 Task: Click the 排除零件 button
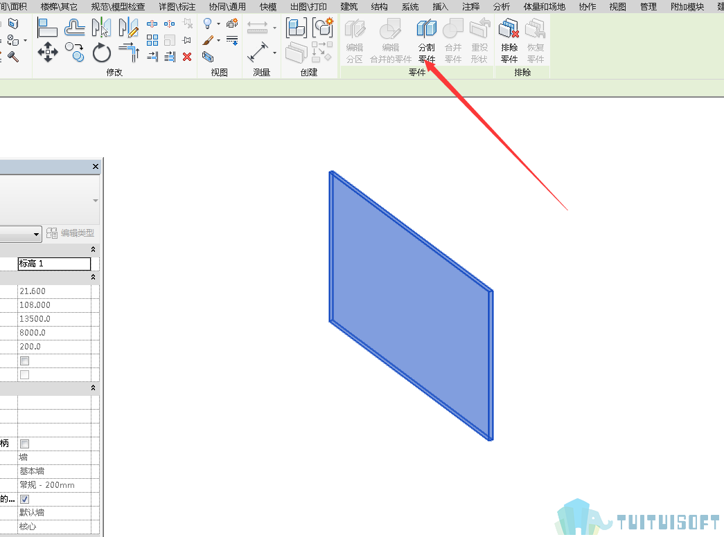[x=509, y=41]
